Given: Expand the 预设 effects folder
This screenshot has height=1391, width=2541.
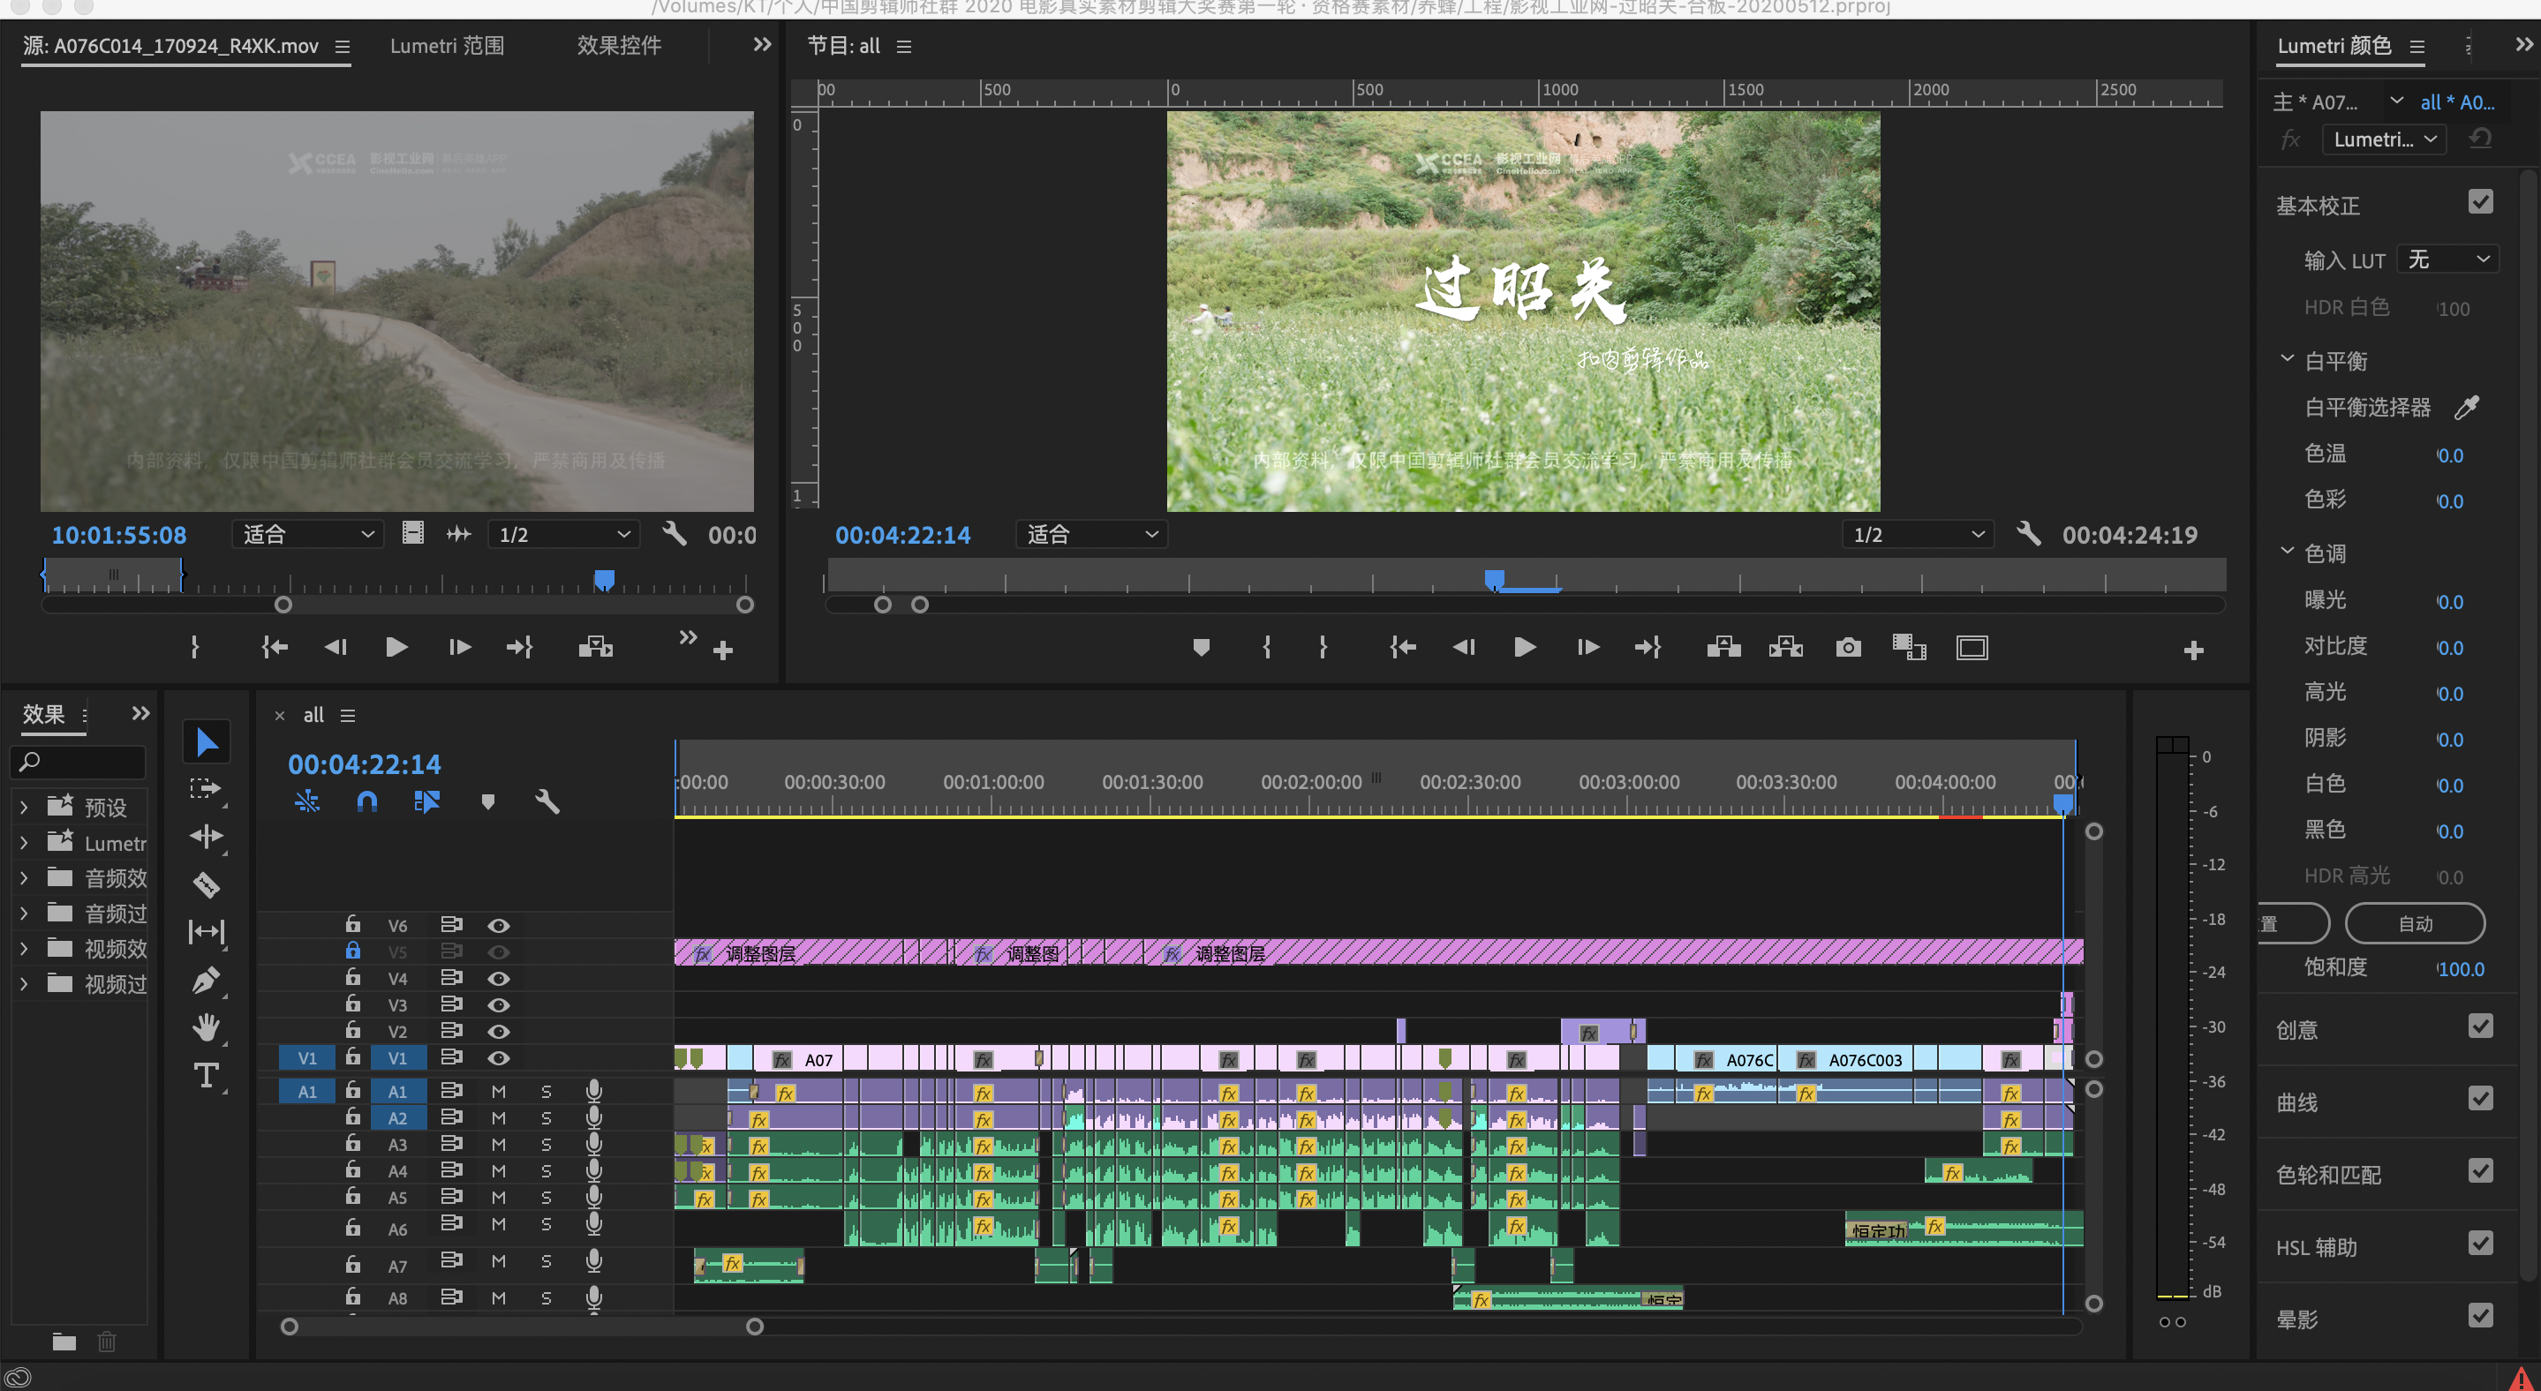Looking at the screenshot, I should pos(24,808).
